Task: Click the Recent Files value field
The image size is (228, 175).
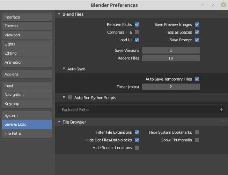Action: pos(171,58)
